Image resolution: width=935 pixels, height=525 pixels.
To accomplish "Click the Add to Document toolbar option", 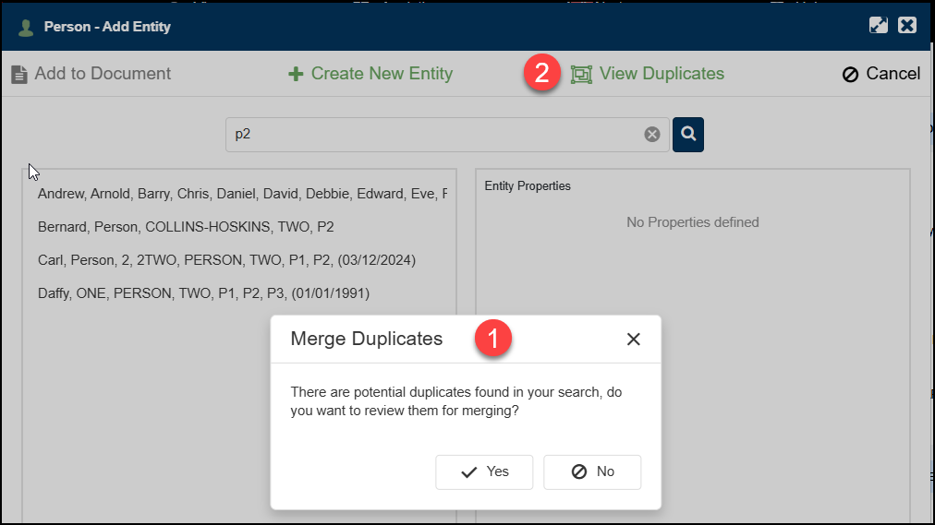I will pos(91,74).
